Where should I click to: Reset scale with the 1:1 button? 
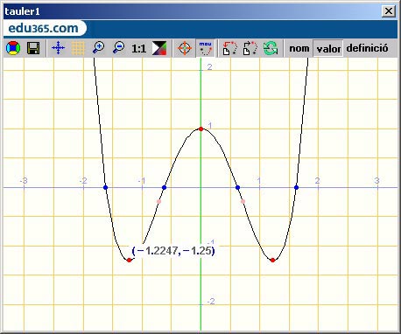point(138,48)
